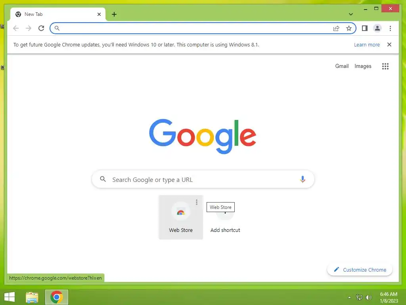Focus the address bar field
406x305 pixels.
point(203,28)
